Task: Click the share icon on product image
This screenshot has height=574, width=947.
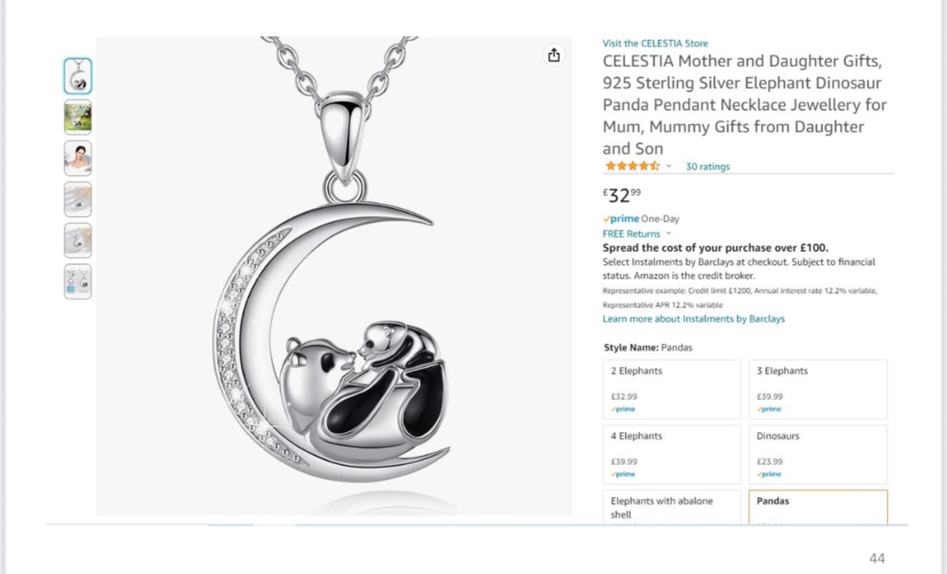Action: click(x=554, y=55)
